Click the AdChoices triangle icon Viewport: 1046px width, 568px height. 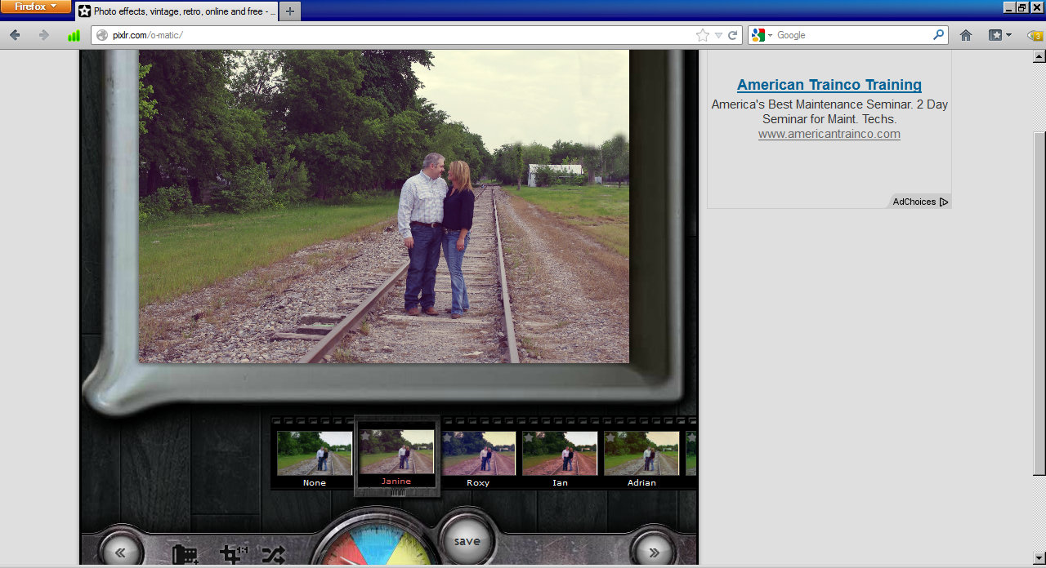coord(944,202)
